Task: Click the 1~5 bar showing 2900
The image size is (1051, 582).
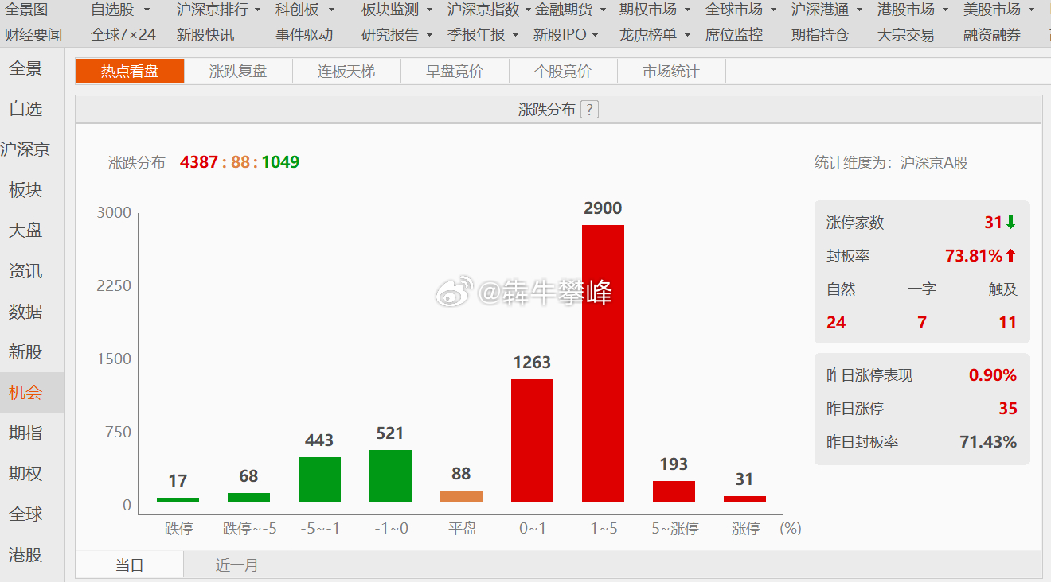Action: pos(603,363)
